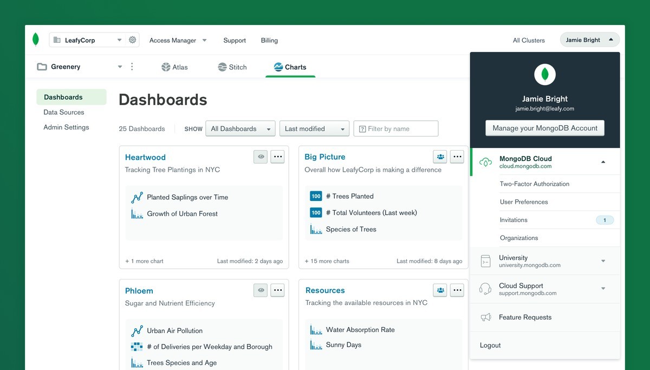Open LeafyCorp organization settings gear
This screenshot has width=650, height=370.
pyautogui.click(x=132, y=40)
